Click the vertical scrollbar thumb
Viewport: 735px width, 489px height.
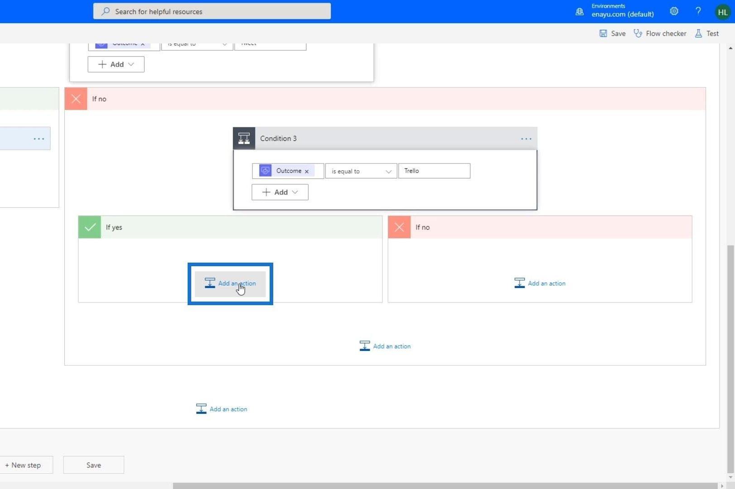730,359
